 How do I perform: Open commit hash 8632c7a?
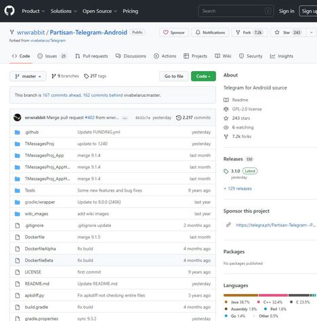click(143, 118)
